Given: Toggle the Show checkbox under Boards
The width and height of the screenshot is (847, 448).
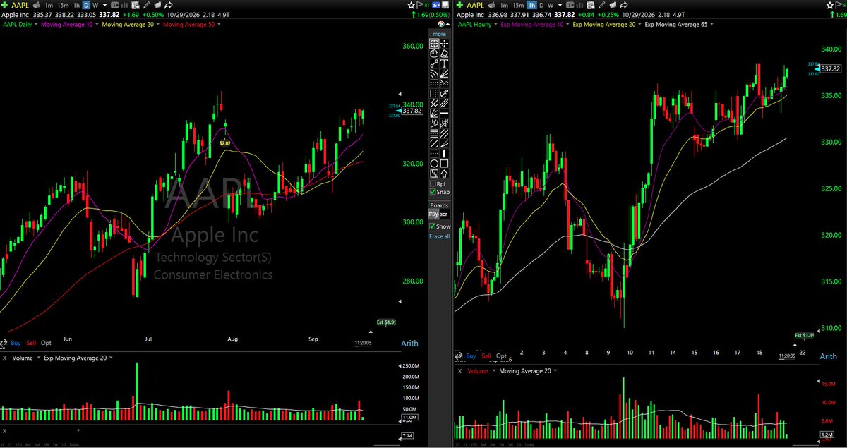Looking at the screenshot, I should 432,226.
